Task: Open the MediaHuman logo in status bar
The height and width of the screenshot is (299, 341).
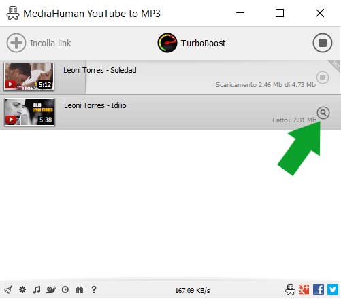Action: 290,289
